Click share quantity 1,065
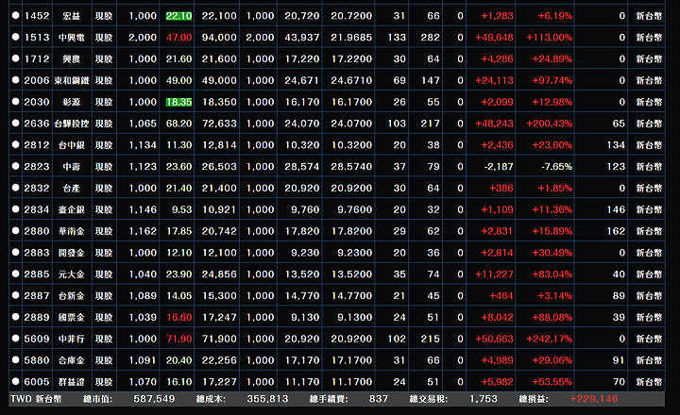Image resolution: width=680 pixels, height=415 pixels. 143,124
